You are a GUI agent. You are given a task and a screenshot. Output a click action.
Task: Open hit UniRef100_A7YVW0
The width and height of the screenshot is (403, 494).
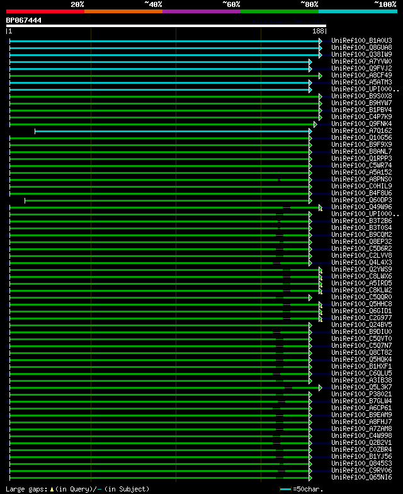click(x=361, y=62)
